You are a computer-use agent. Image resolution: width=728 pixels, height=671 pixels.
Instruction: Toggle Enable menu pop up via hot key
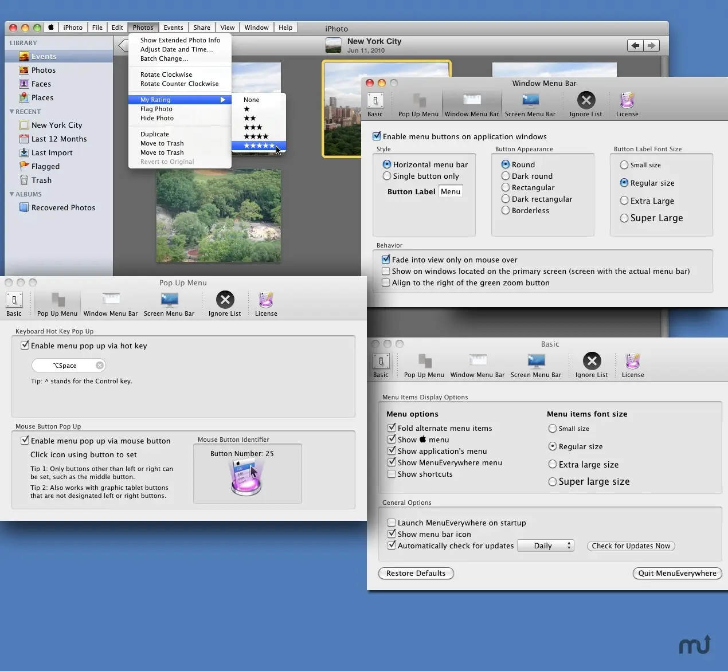click(25, 346)
